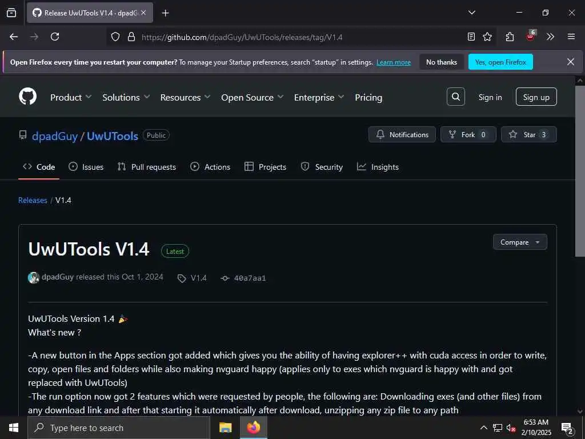Open the Compare dropdown
Viewport: 585px width, 439px height.
[x=520, y=242]
